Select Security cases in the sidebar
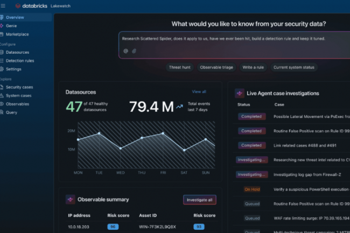 [19, 87]
